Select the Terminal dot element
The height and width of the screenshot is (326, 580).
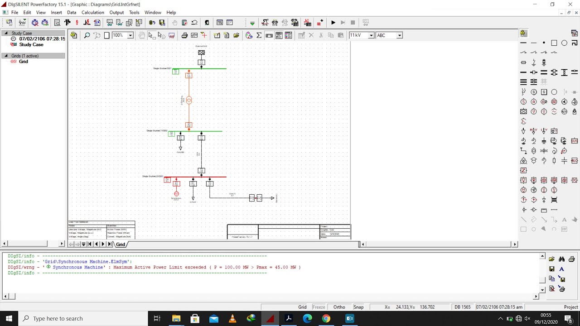coord(544,43)
